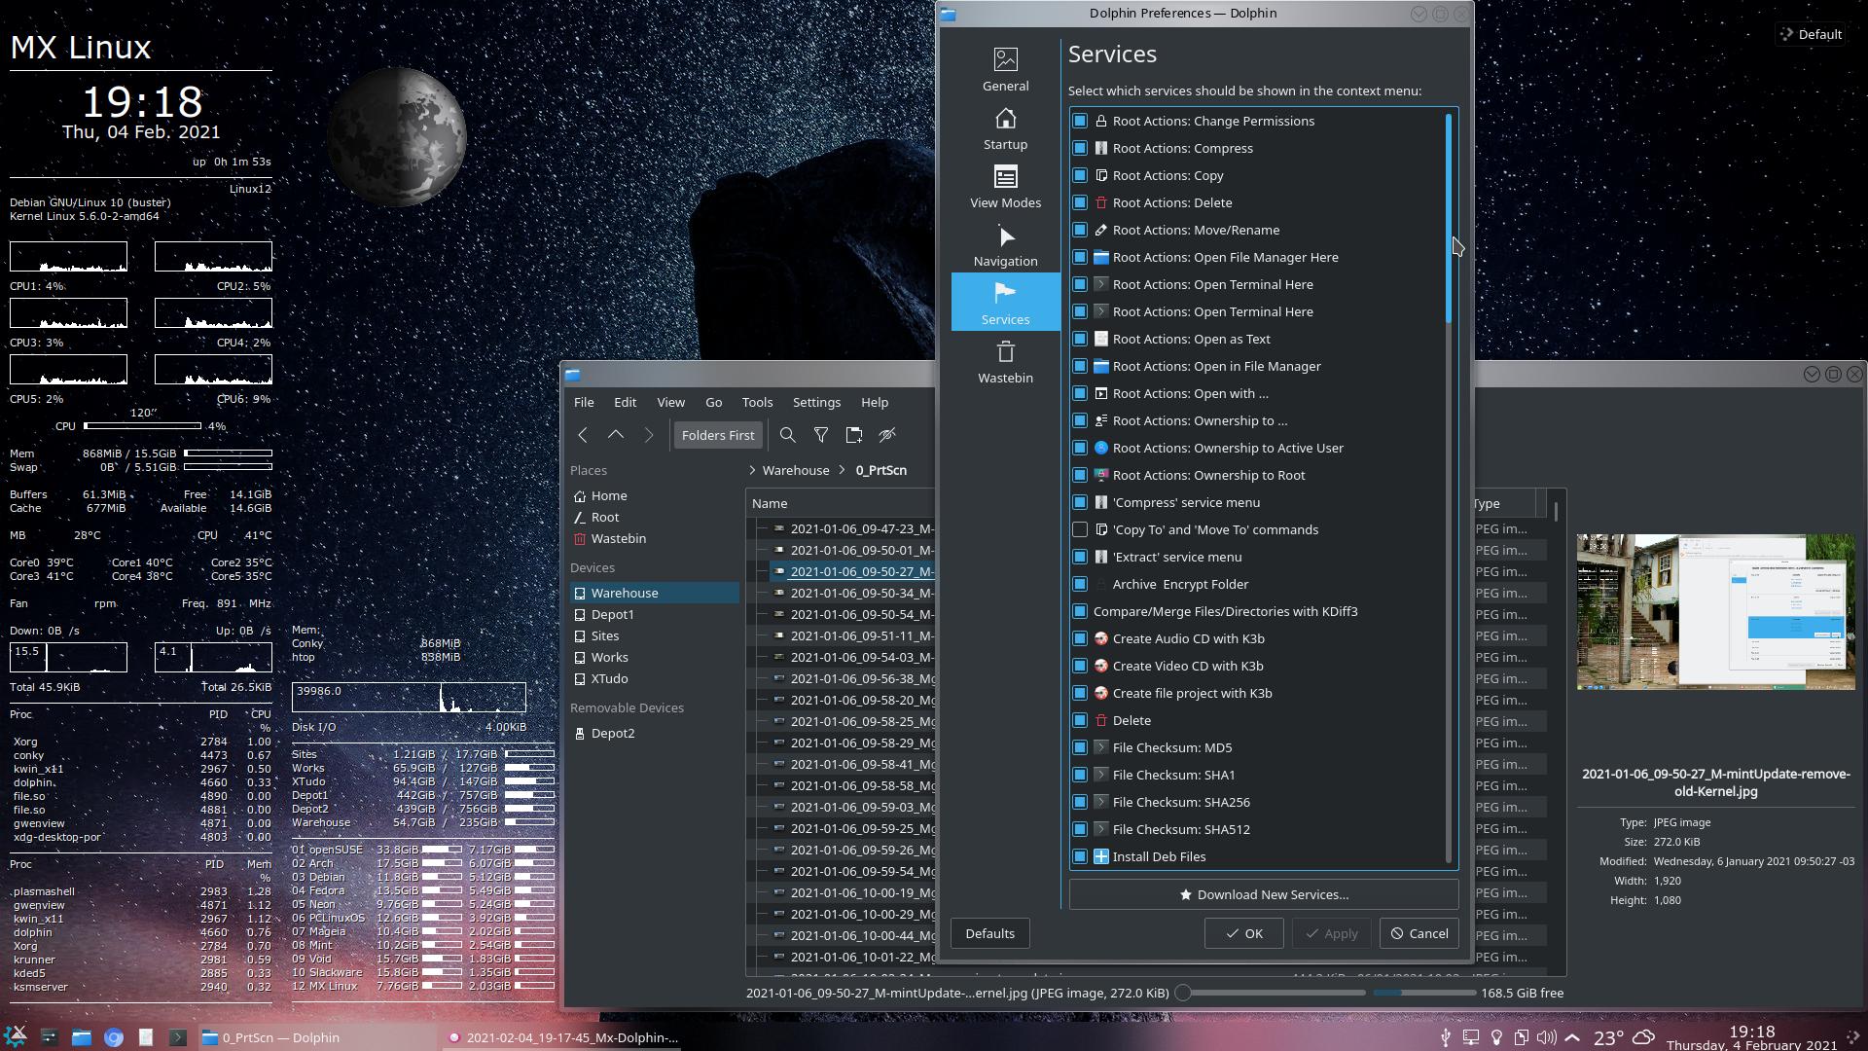Image resolution: width=1868 pixels, height=1051 pixels.
Task: Open Dolphin Go menu
Action: [713, 402]
